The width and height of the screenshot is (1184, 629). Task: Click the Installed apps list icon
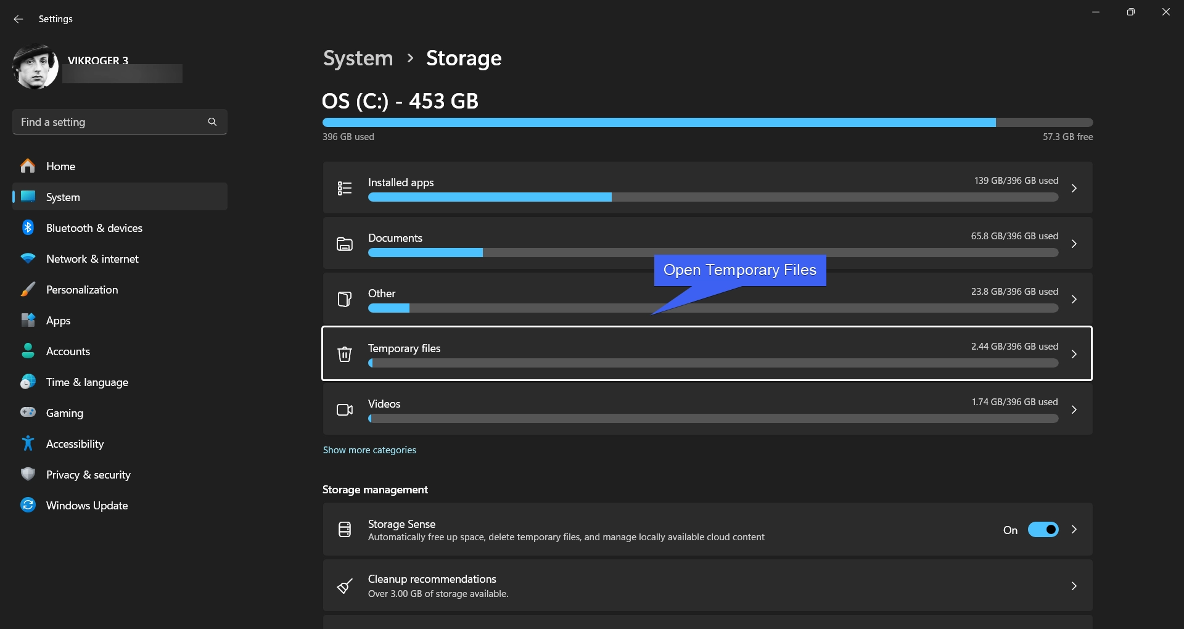click(345, 188)
